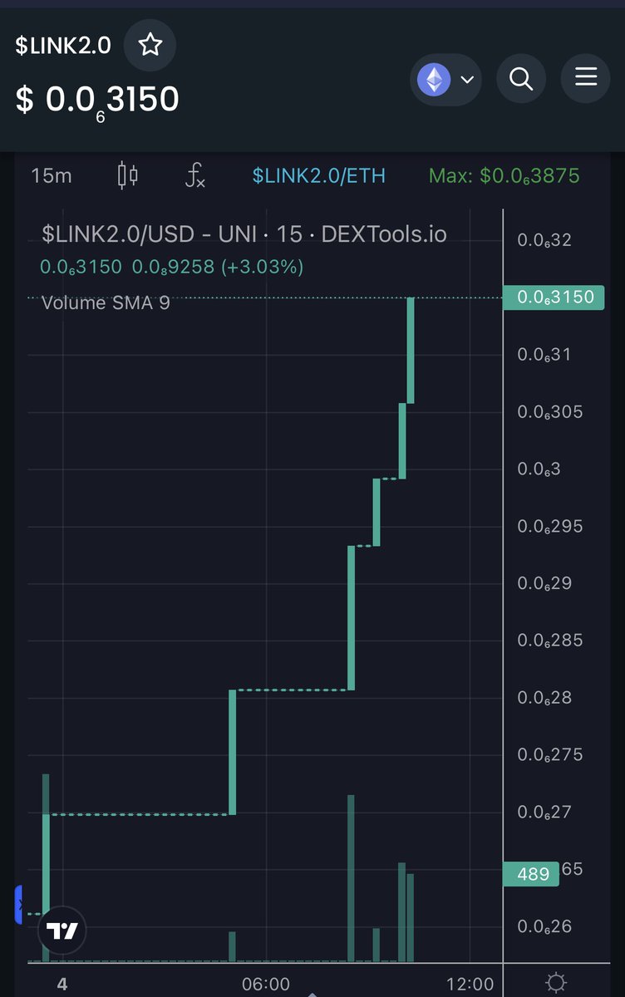Screen dimensions: 625x997
Task: Click the 0.0₆32 price axis label
Action: pyautogui.click(x=544, y=240)
